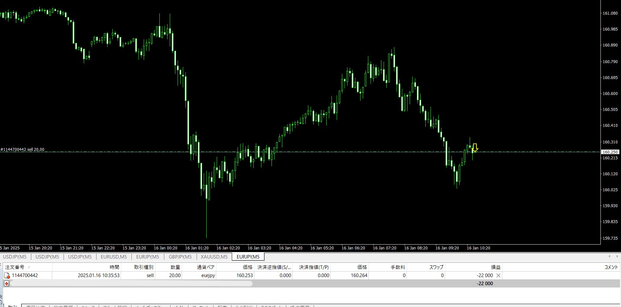Click the #1144700442 sell 20.00 order line label
The image size is (621, 307).
coord(22,150)
